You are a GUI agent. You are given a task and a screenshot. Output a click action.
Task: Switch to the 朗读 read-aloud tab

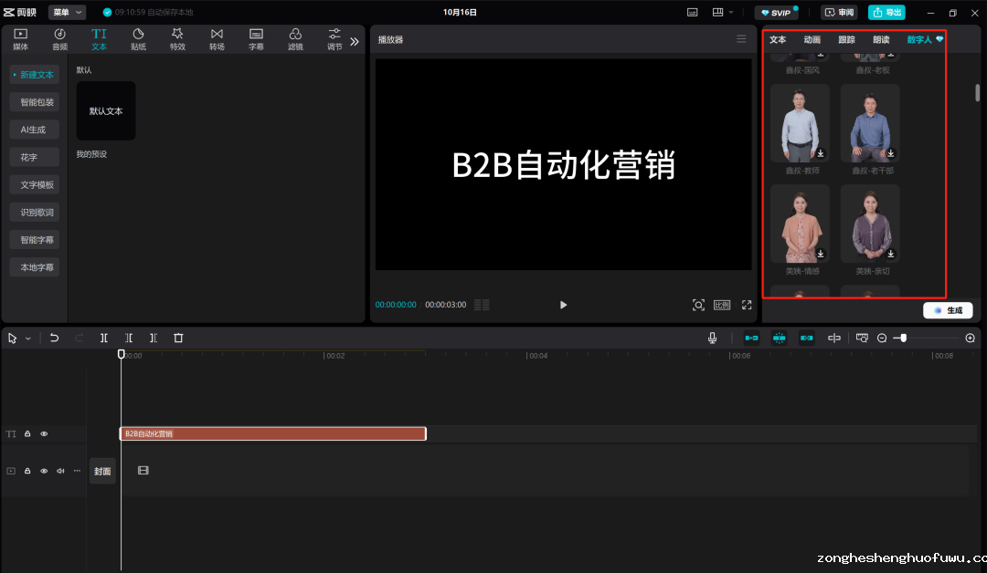click(x=881, y=39)
